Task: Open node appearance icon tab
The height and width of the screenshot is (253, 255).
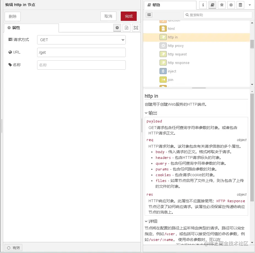Action: tap(136, 28)
